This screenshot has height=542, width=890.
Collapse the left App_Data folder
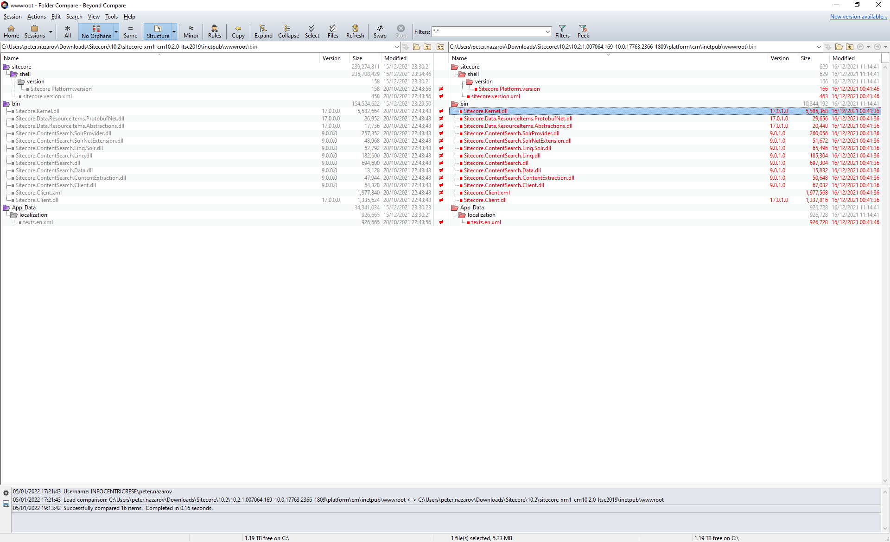pyautogui.click(x=6, y=208)
